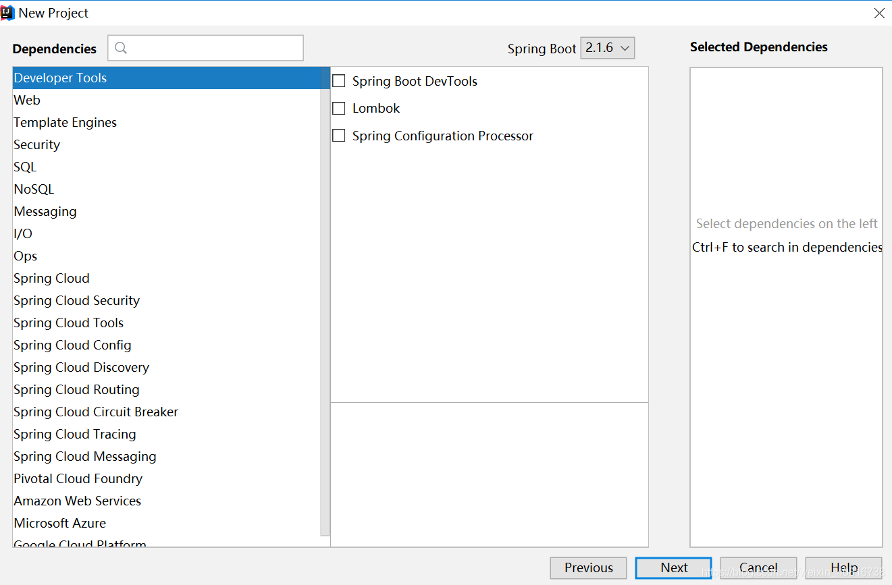Viewport: 892px width, 585px height.
Task: Close the New Project window
Action: (x=879, y=13)
